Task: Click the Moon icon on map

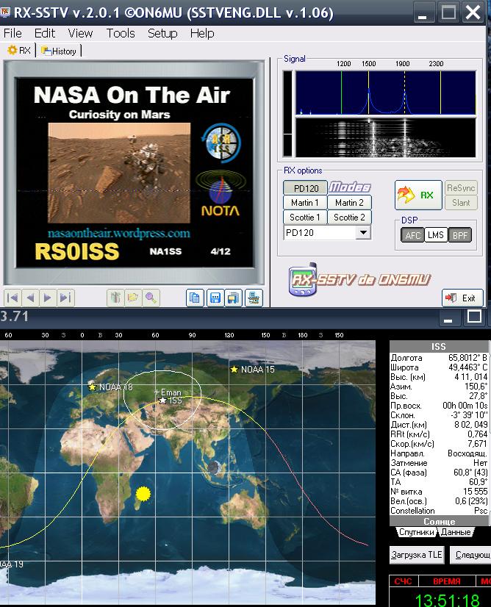Action: coord(214,467)
